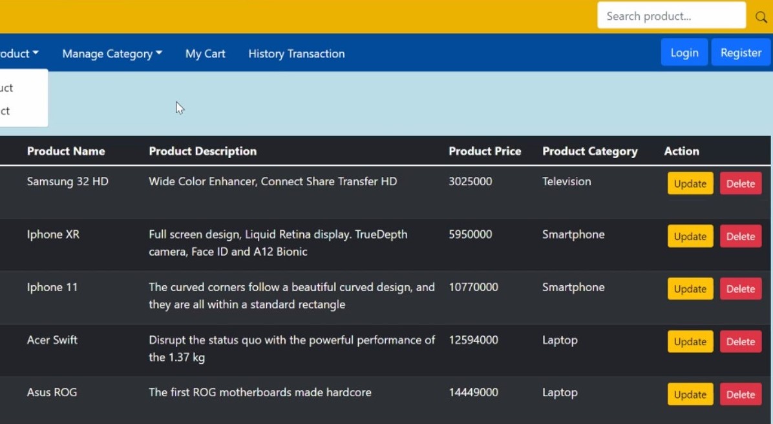This screenshot has width=773, height=424.
Task: Delete the Iphone XR product
Action: tap(741, 236)
